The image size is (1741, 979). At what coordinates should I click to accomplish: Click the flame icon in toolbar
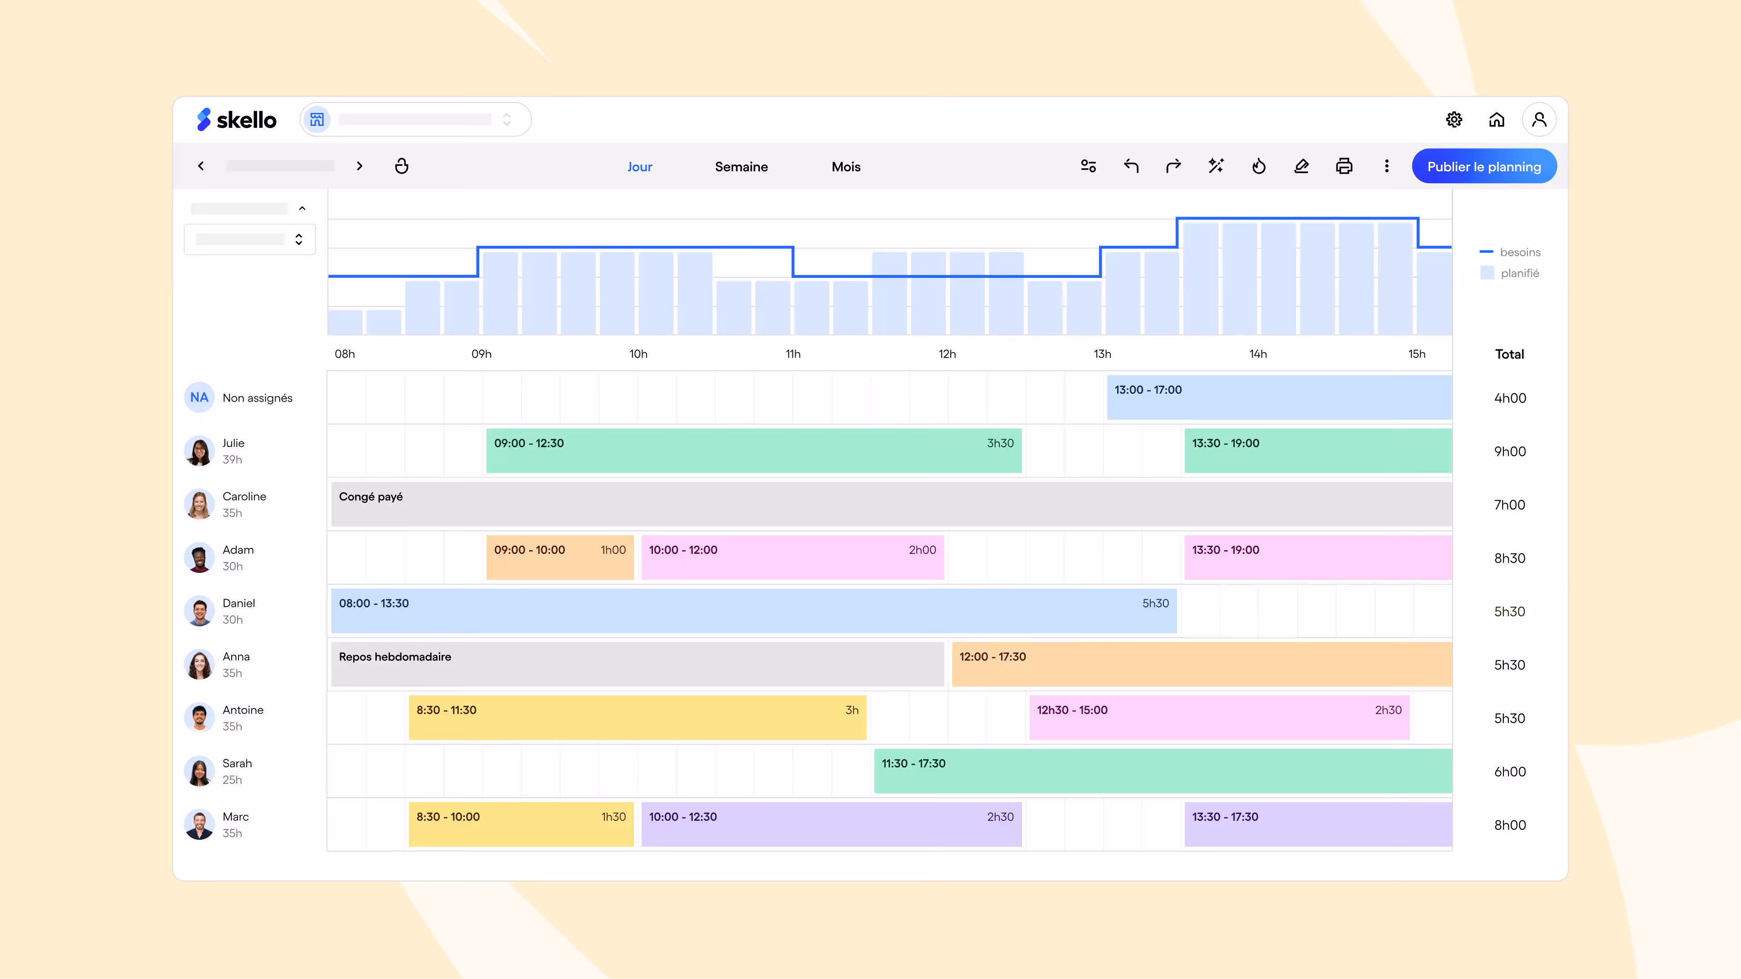tap(1259, 166)
